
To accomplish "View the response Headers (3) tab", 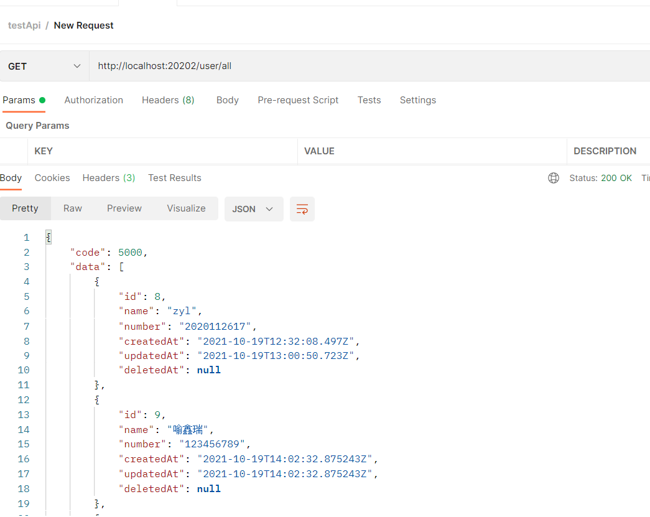I will click(109, 178).
